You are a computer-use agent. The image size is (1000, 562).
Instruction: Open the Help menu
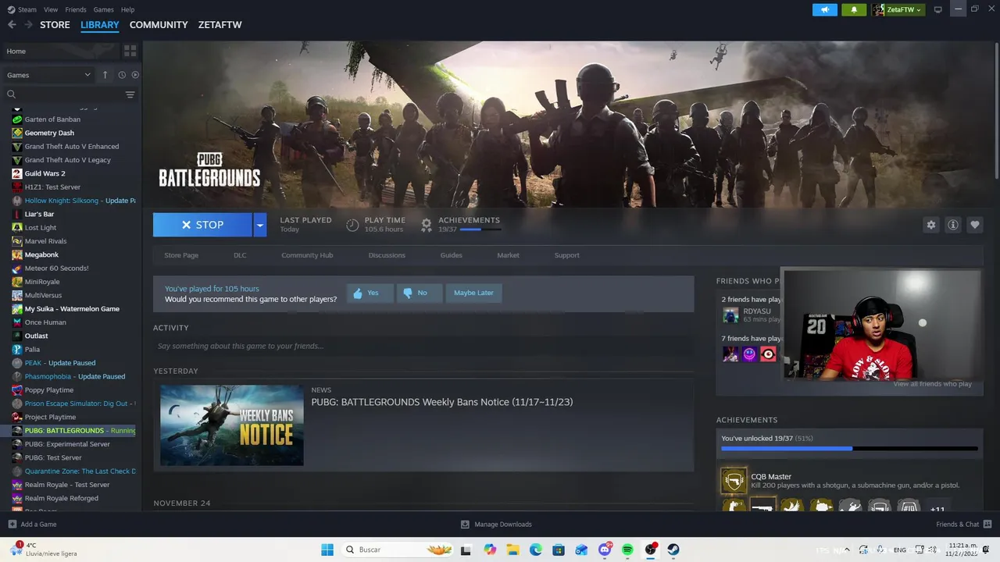tap(127, 9)
